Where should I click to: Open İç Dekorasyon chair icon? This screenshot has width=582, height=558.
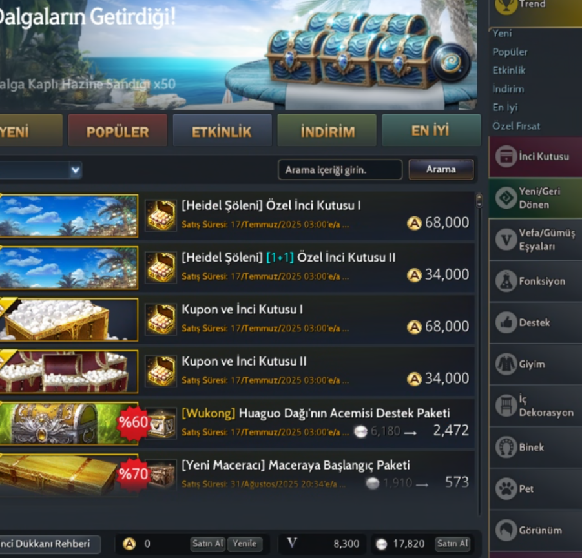pos(506,406)
